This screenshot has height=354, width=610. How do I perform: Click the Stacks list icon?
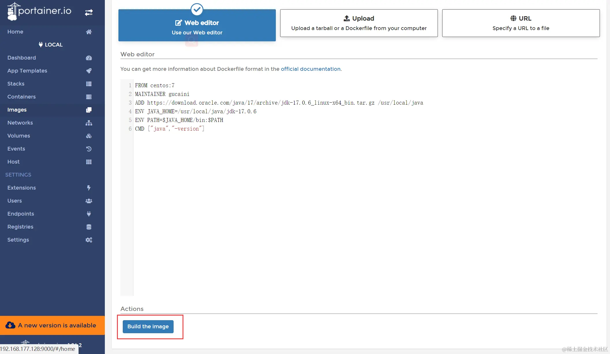point(89,84)
